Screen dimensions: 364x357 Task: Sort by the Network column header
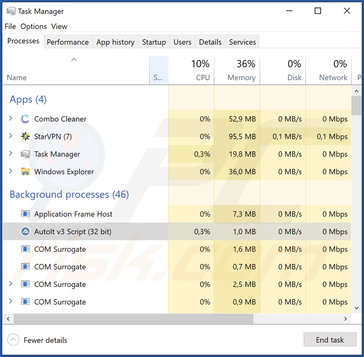pos(328,71)
